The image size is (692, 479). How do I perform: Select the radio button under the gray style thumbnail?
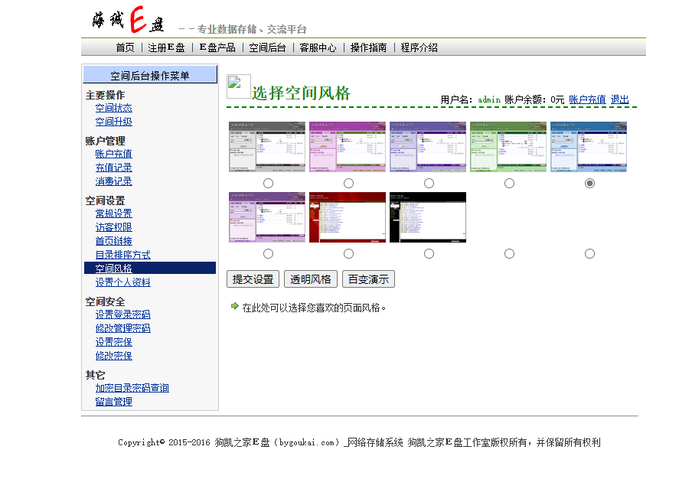pyautogui.click(x=268, y=184)
